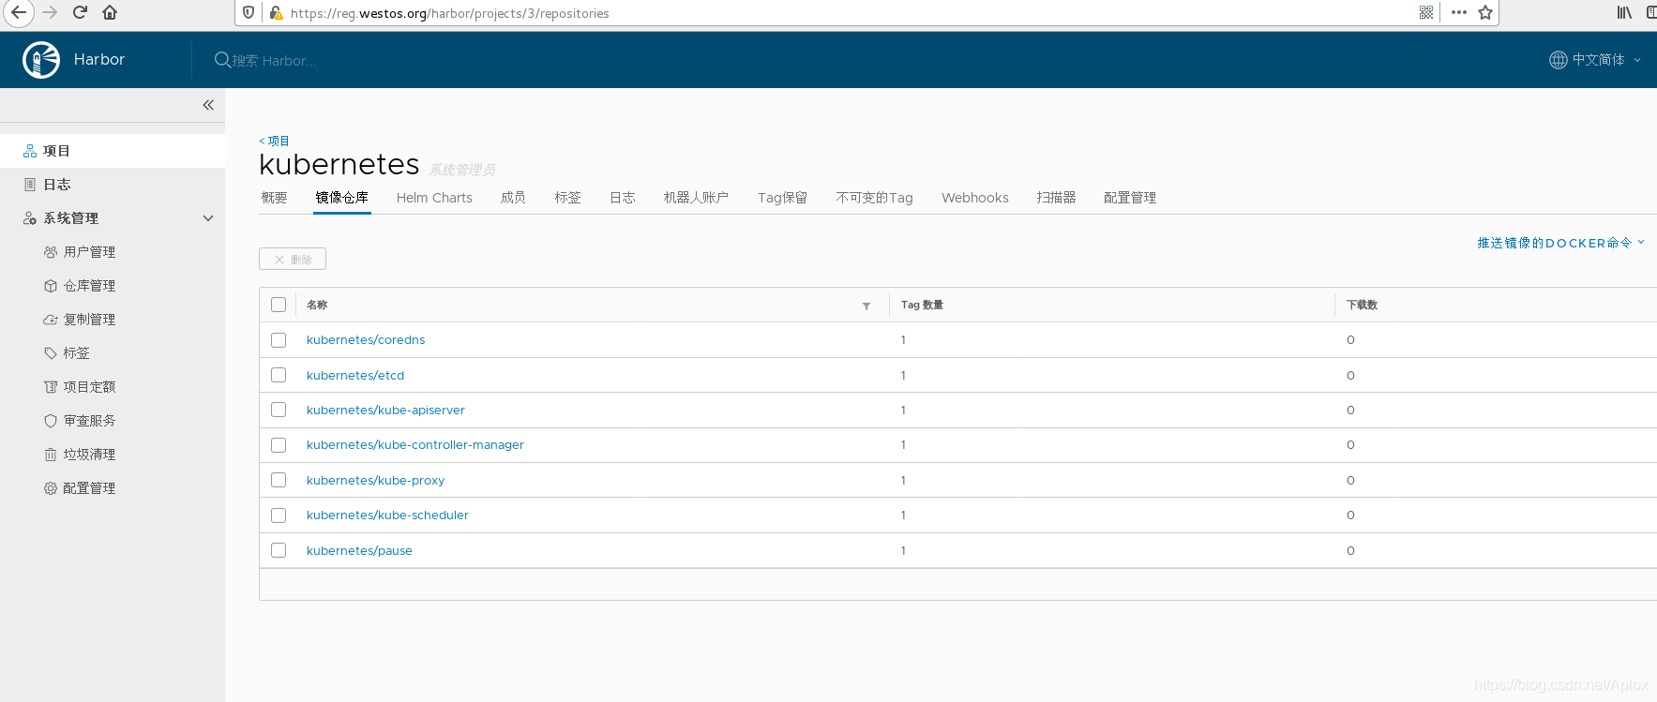Check the kubernetes/coredns row checkbox

click(x=279, y=340)
